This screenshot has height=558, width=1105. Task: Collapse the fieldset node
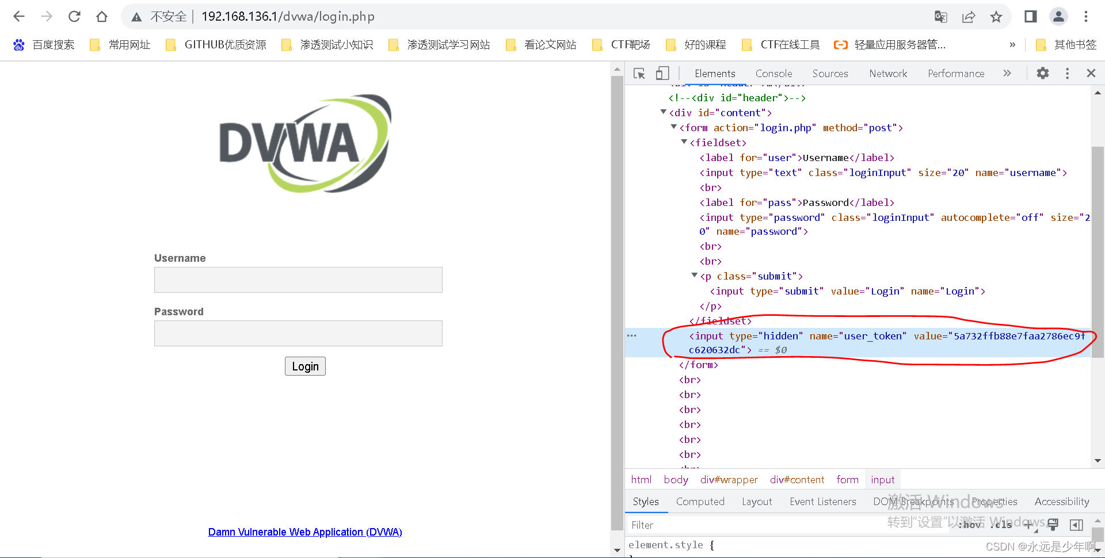tap(684, 142)
